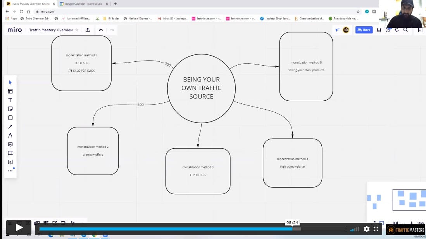Pick the Sticky note tool

[10, 109]
